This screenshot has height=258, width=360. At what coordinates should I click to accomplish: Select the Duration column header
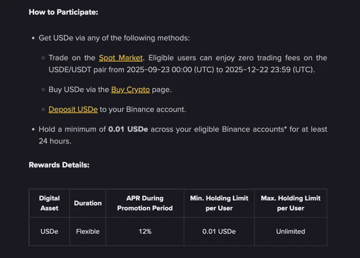click(x=88, y=203)
